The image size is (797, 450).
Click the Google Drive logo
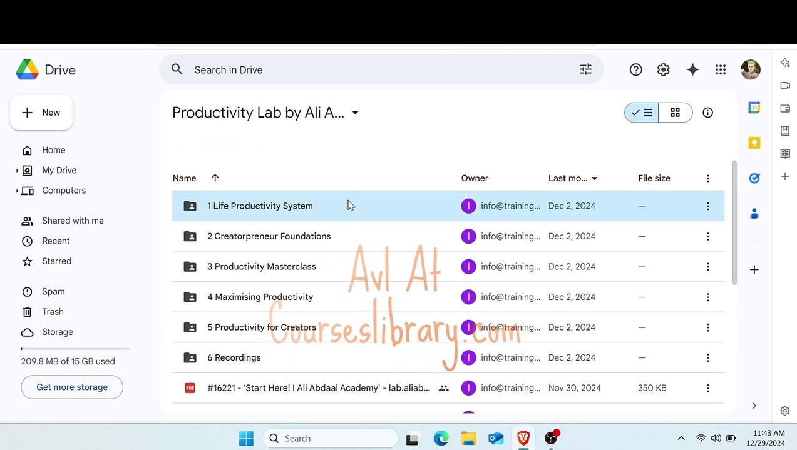tap(27, 70)
